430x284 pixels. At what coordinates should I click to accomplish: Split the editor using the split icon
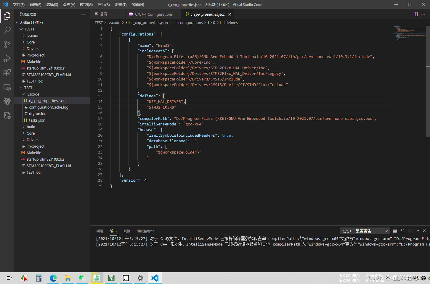(x=415, y=14)
